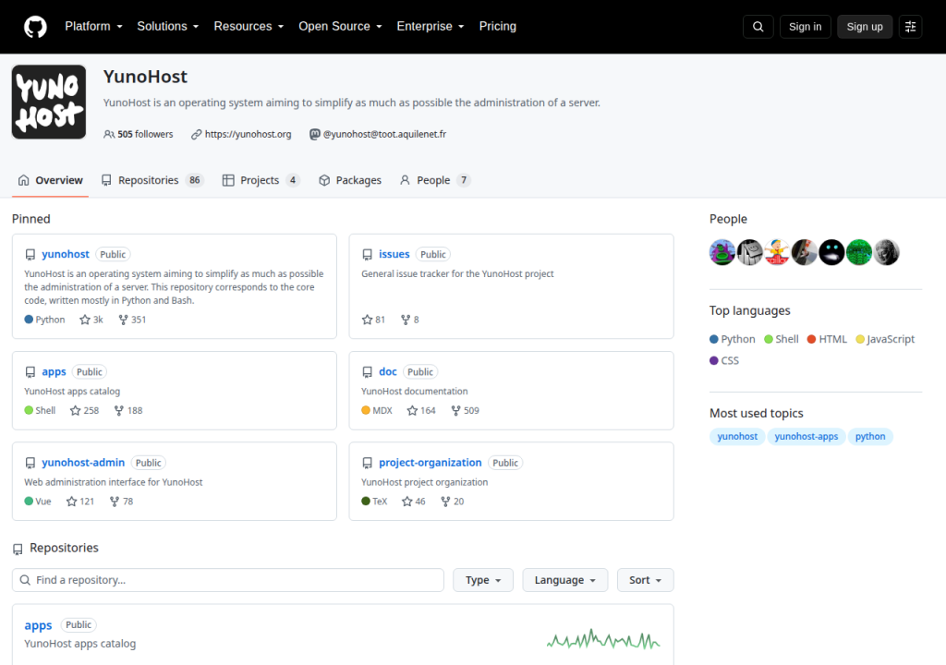Expand the Solutions menu
946x665 pixels.
(x=168, y=27)
